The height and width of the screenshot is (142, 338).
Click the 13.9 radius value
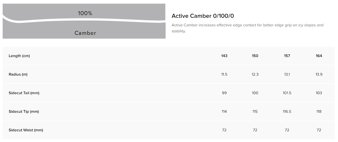(319, 74)
